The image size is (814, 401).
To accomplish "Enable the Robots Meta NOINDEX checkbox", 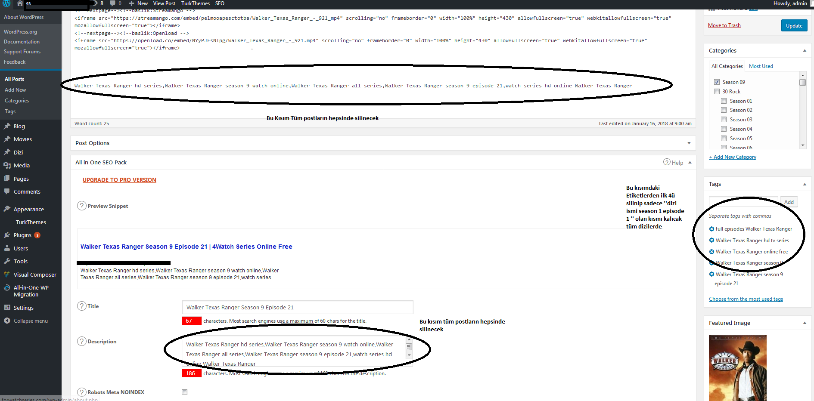I will (185, 392).
